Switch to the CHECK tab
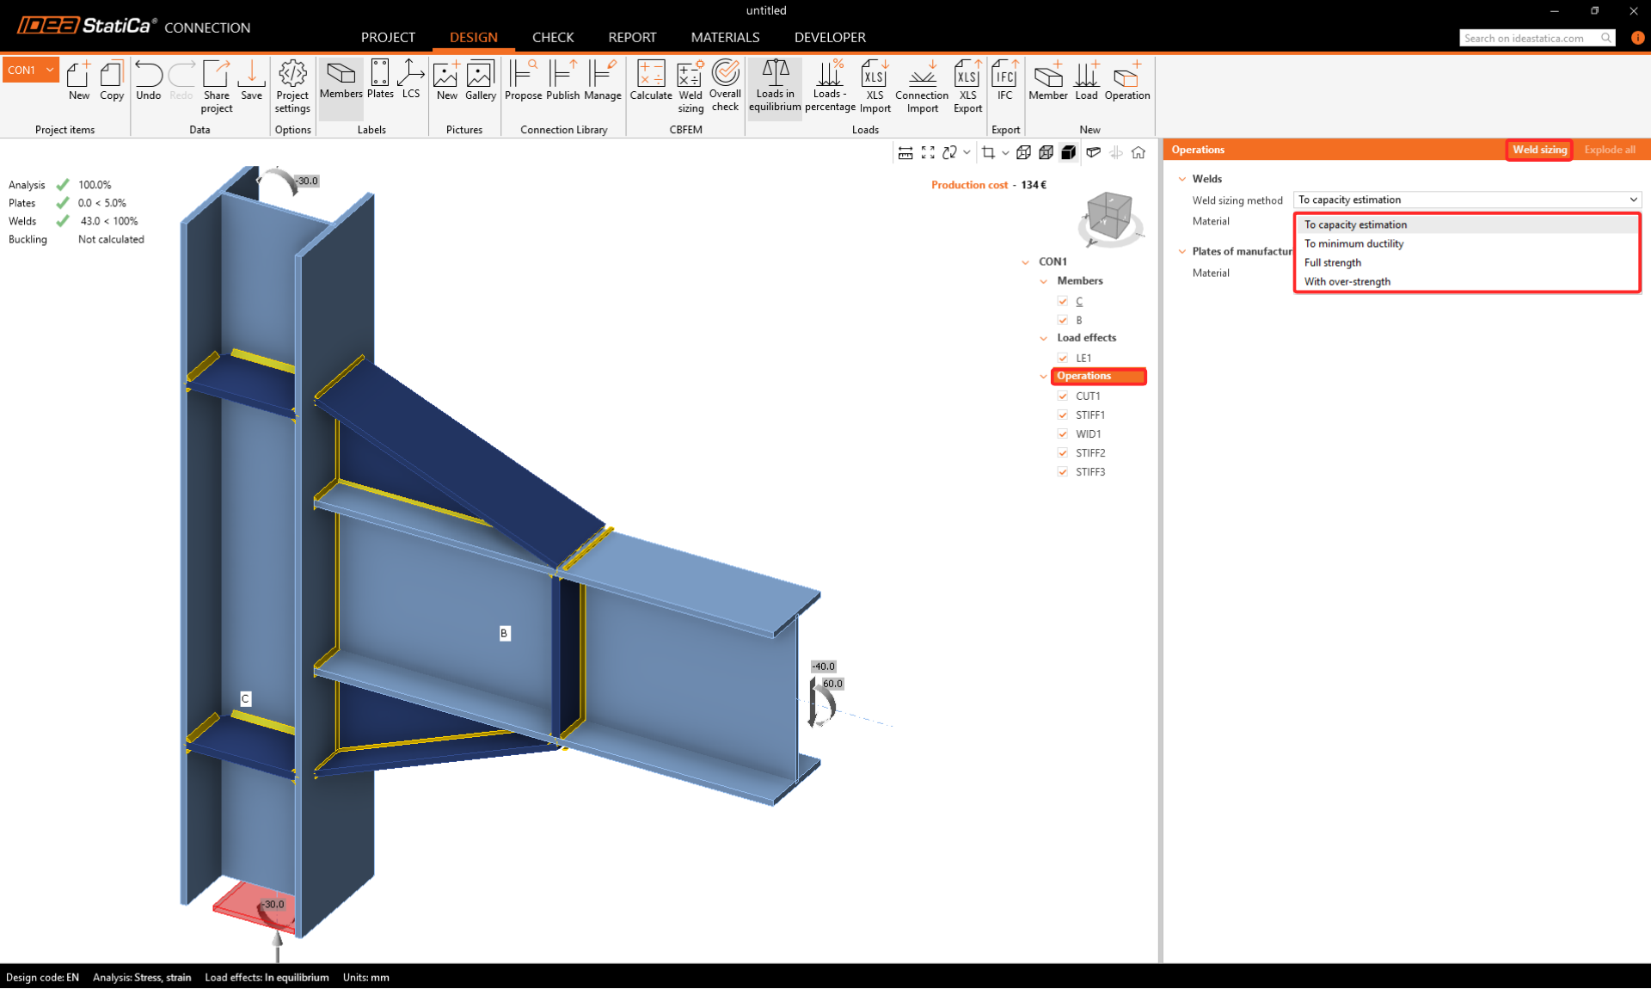 coord(552,37)
